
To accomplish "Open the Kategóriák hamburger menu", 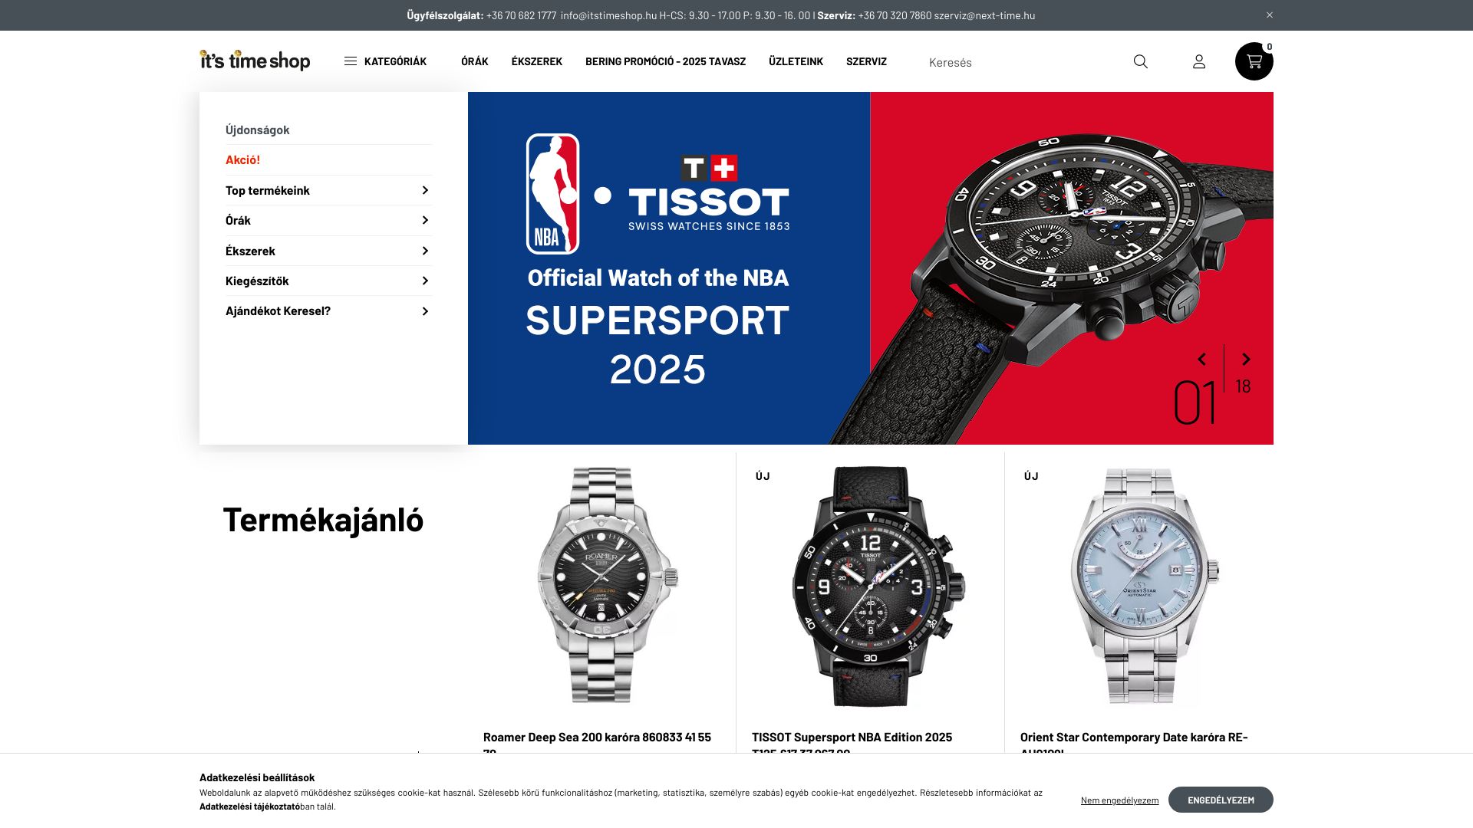I will coord(385,61).
